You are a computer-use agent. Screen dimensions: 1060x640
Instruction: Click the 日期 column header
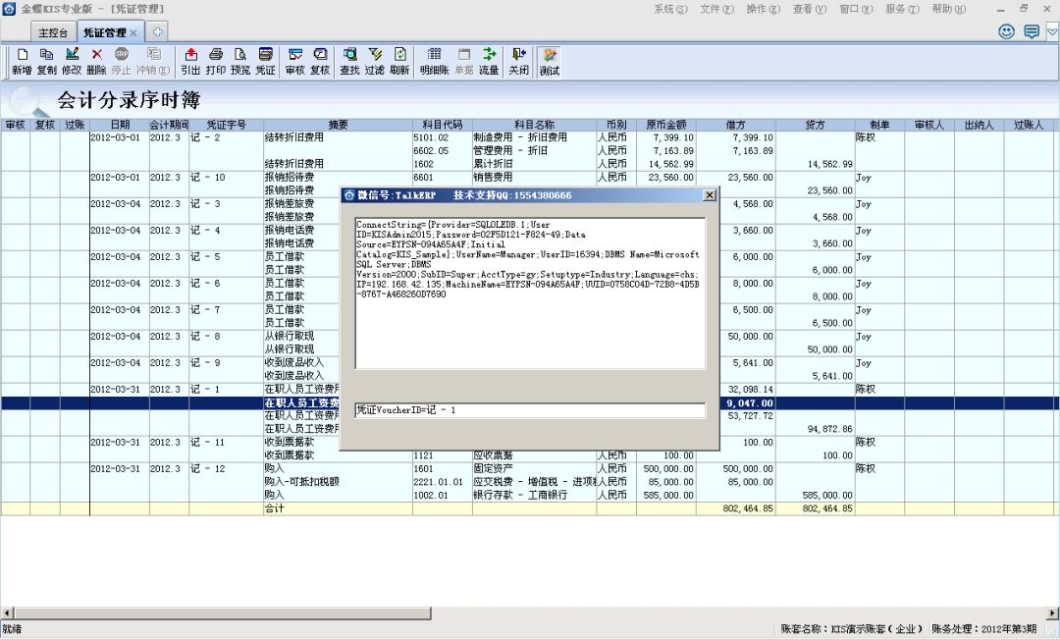[x=120, y=125]
